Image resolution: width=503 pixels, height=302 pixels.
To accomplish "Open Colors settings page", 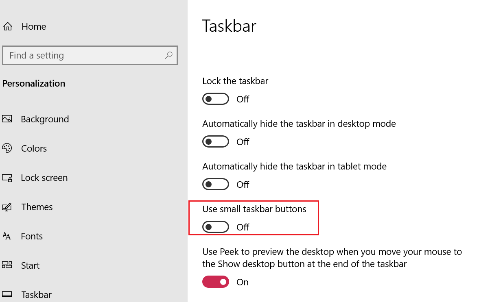I will 34,148.
